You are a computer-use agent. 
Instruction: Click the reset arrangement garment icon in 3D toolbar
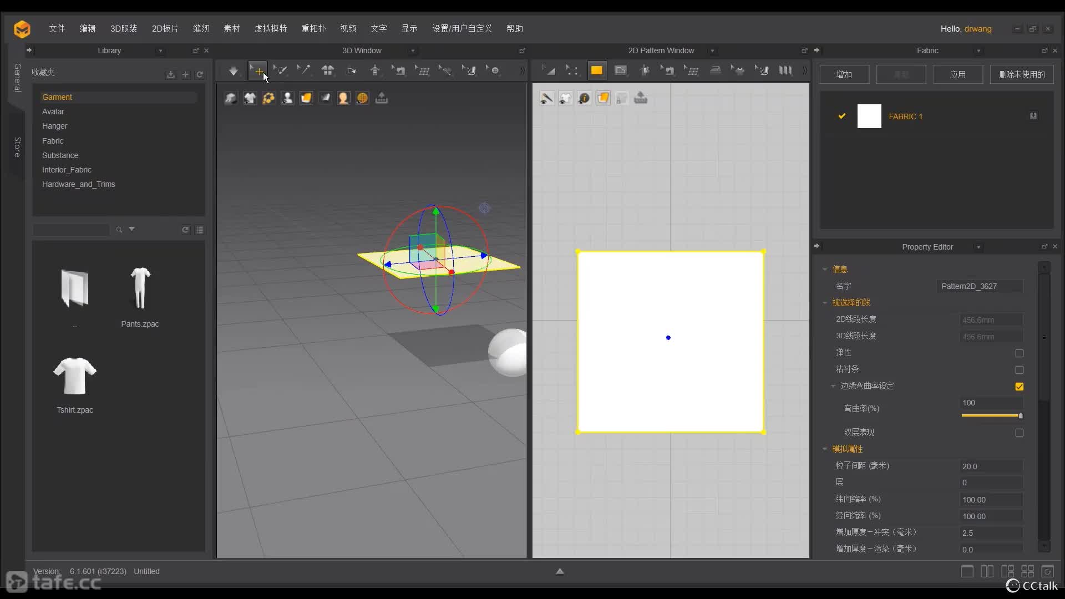[x=328, y=71]
